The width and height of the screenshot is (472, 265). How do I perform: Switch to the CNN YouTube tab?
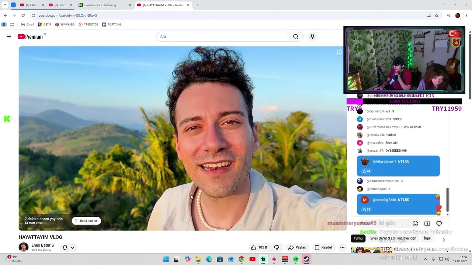[31, 5]
